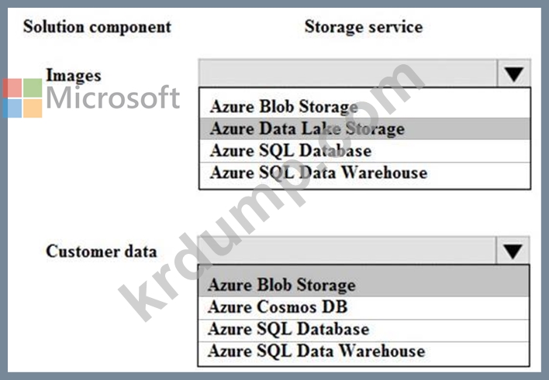This screenshot has height=380, width=549.
Task: Select Azure Blob Storage for Images
Action: 364,107
